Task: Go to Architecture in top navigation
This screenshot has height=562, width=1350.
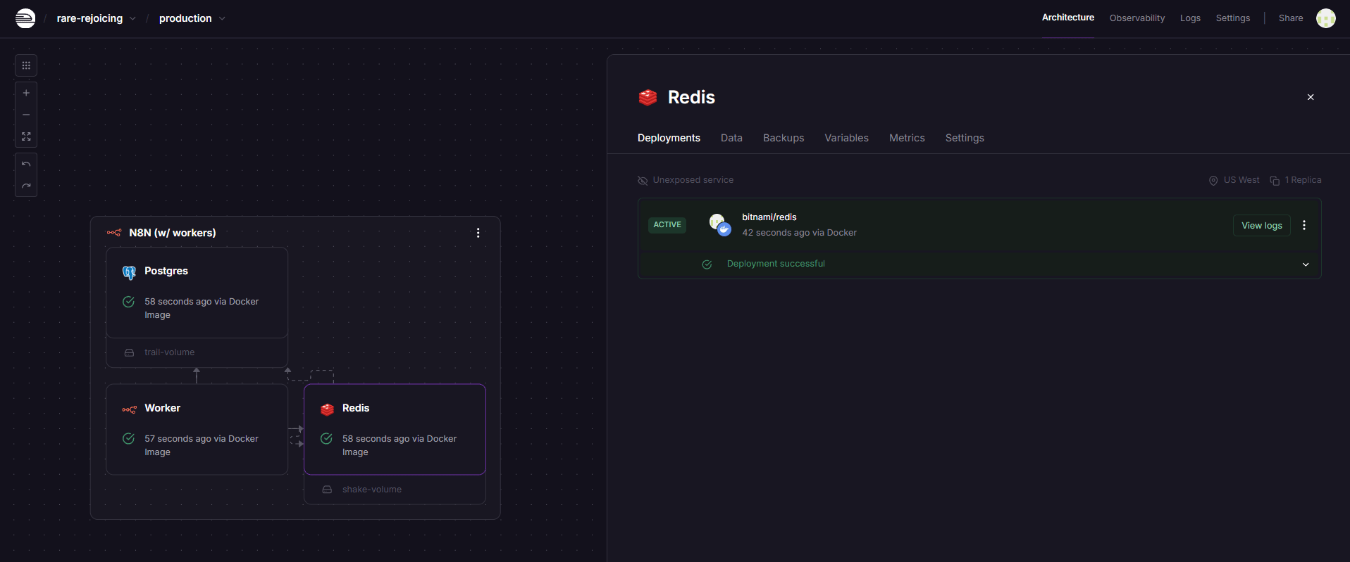Action: click(1068, 18)
